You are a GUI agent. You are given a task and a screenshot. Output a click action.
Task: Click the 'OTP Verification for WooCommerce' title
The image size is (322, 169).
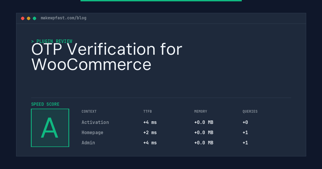point(107,57)
